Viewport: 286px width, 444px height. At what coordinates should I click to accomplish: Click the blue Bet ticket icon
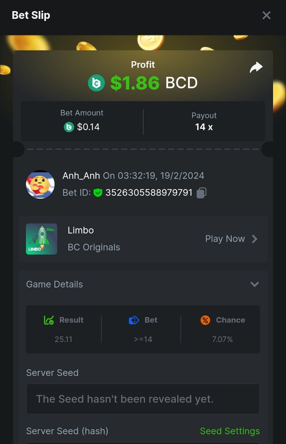[134, 320]
